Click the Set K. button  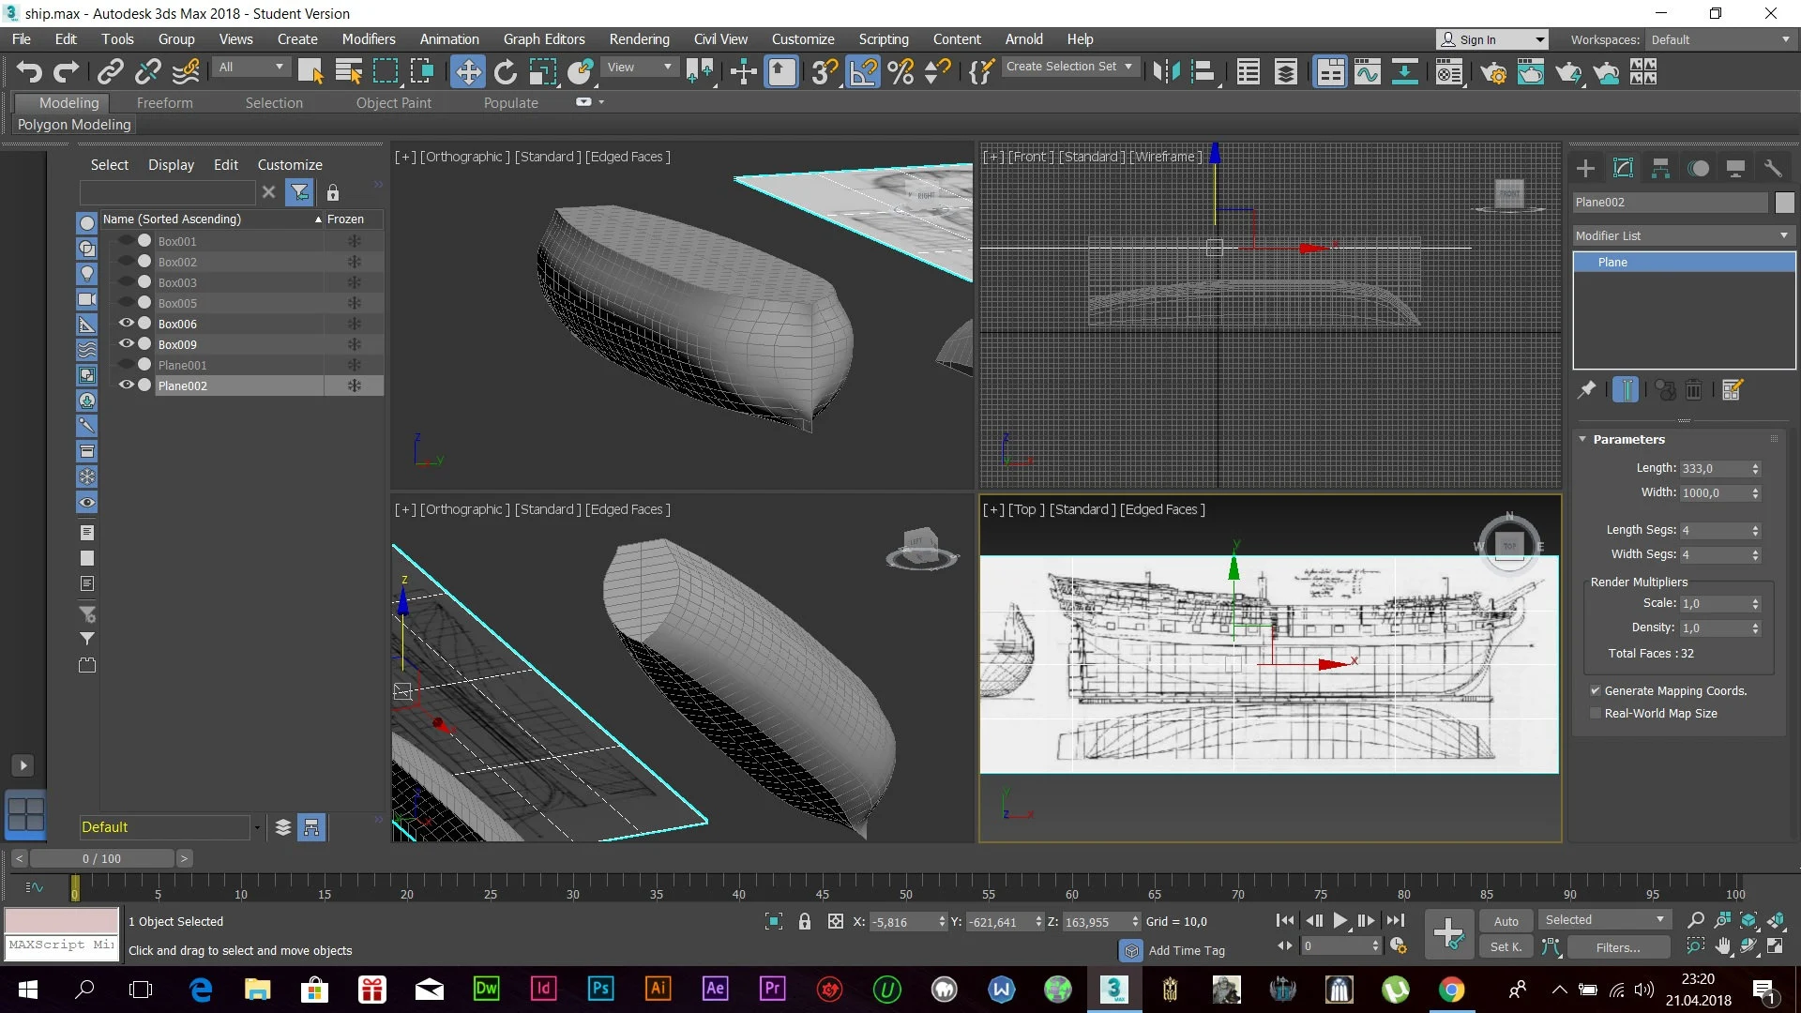tap(1506, 946)
